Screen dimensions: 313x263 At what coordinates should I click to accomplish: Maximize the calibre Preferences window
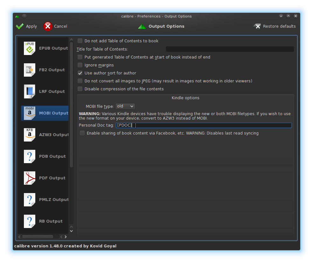coord(288,16)
